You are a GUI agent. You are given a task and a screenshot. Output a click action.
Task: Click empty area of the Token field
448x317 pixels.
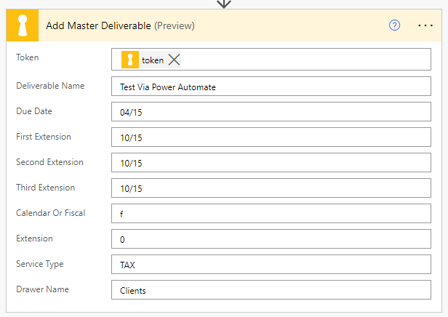tap(305, 60)
